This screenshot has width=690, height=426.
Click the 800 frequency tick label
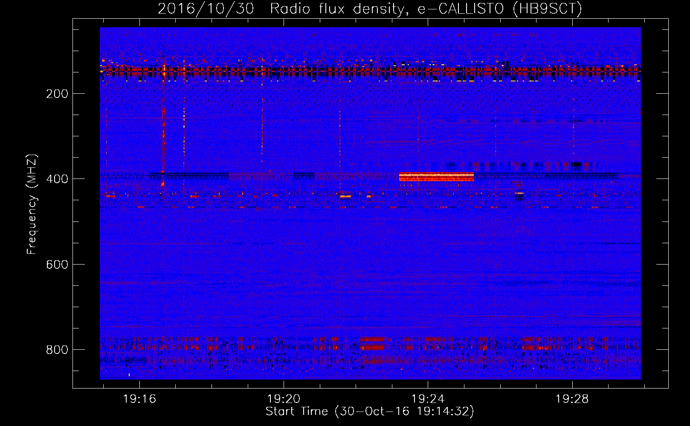click(x=57, y=350)
